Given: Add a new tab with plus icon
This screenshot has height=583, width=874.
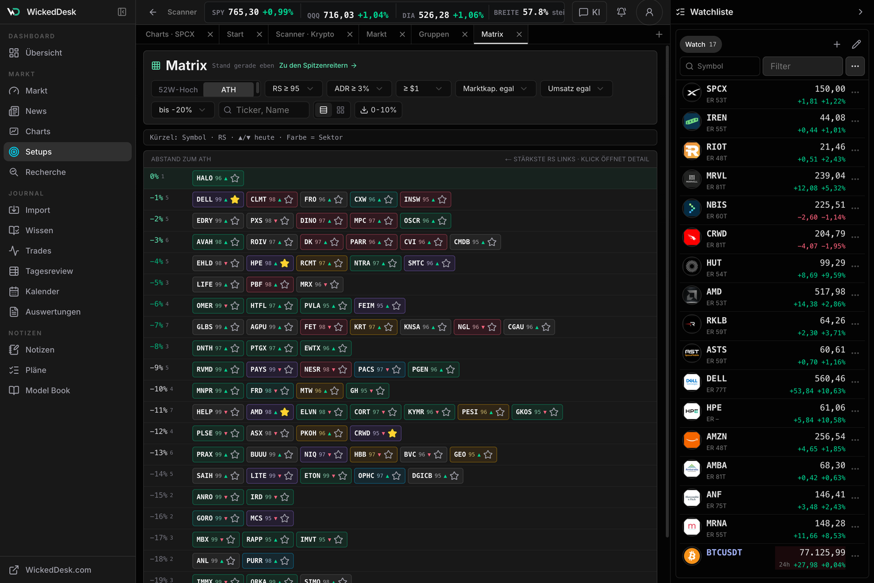Looking at the screenshot, I should (659, 35).
